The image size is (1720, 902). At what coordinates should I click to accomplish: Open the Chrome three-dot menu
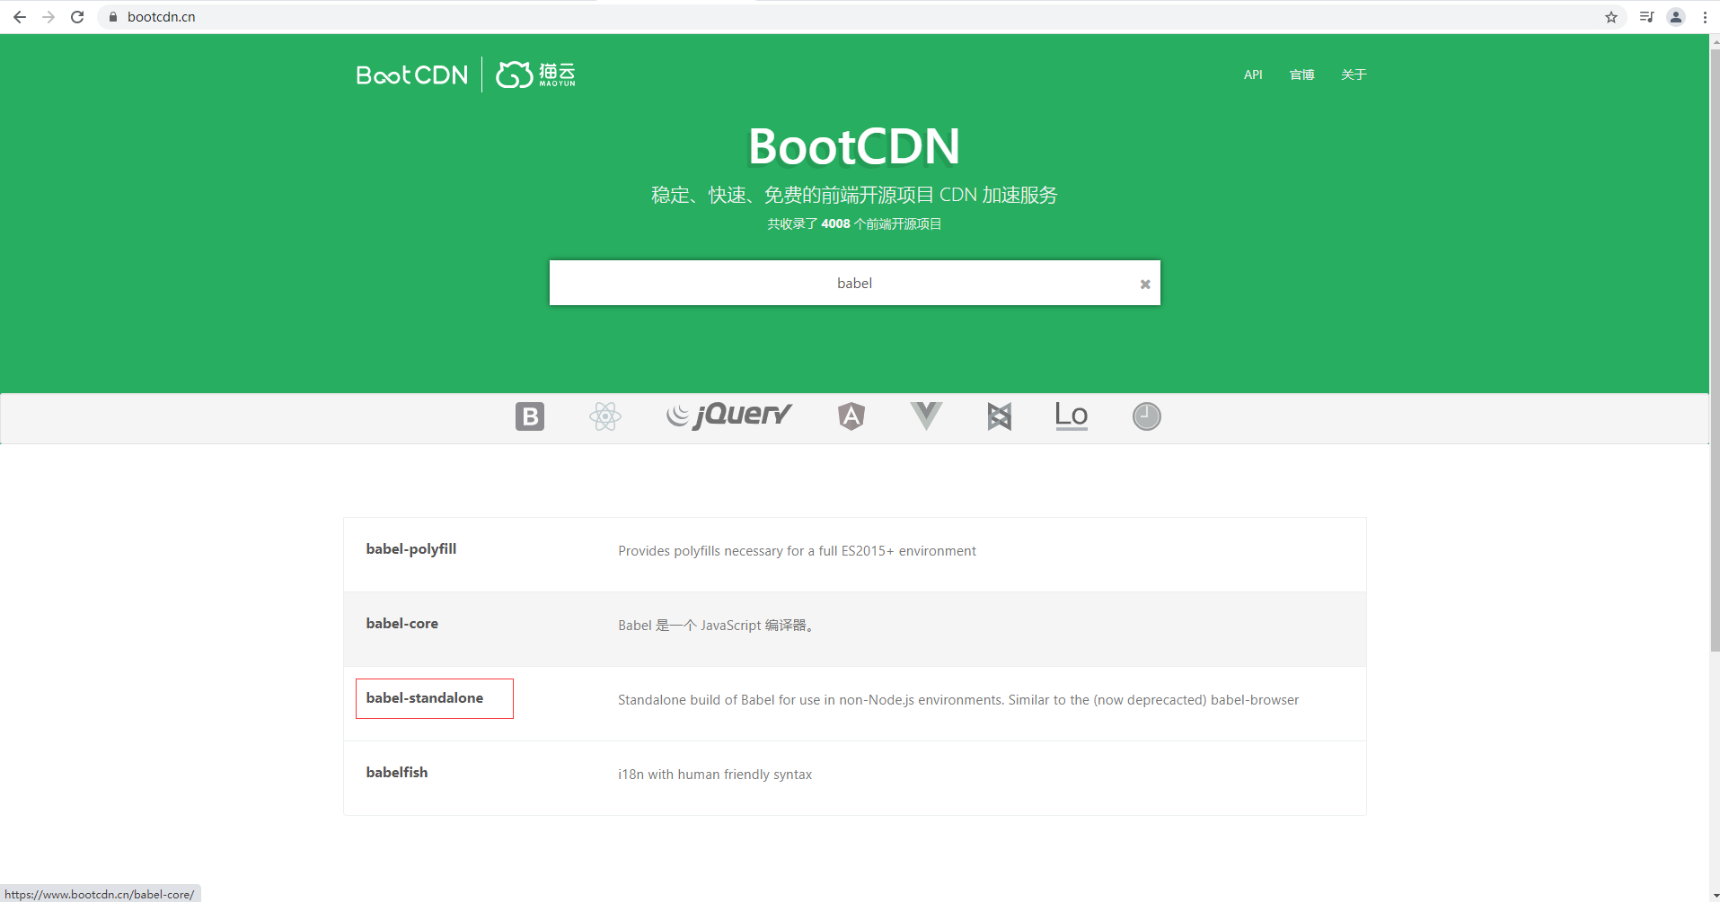tap(1705, 17)
